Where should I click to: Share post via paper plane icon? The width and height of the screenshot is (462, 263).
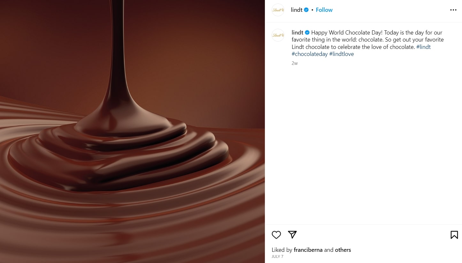point(292,235)
